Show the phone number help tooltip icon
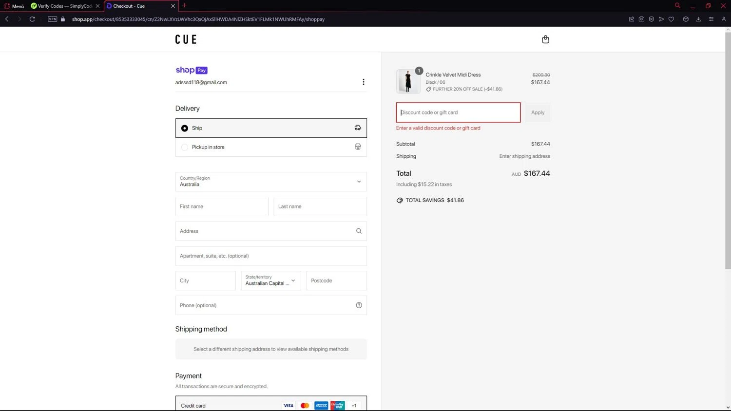The image size is (731, 411). coord(359,305)
